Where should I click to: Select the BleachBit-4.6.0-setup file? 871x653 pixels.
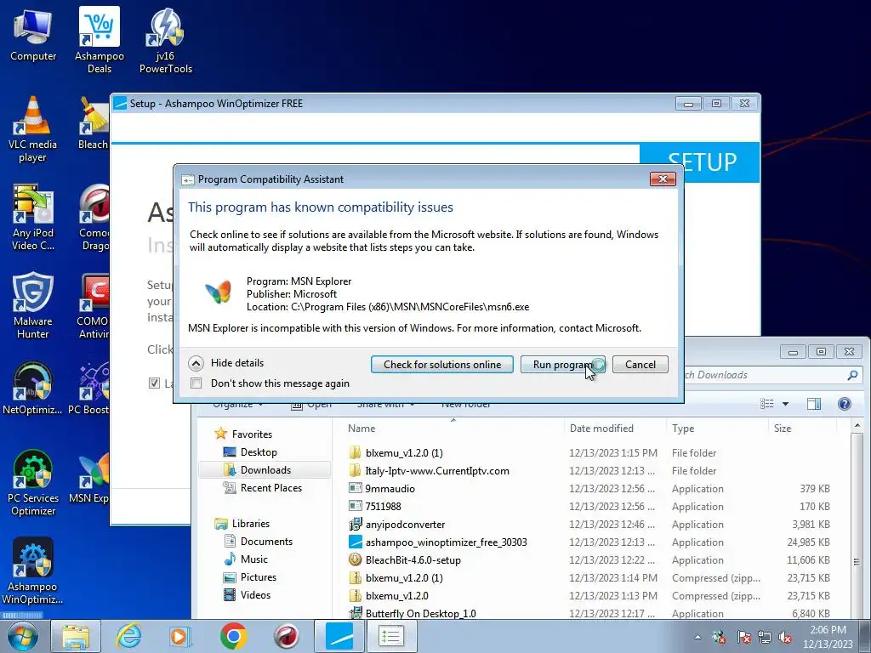click(413, 559)
